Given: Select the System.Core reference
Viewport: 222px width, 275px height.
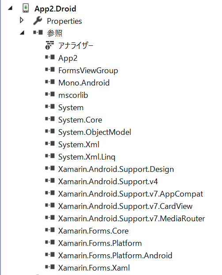Looking at the screenshot, I should point(80,120).
